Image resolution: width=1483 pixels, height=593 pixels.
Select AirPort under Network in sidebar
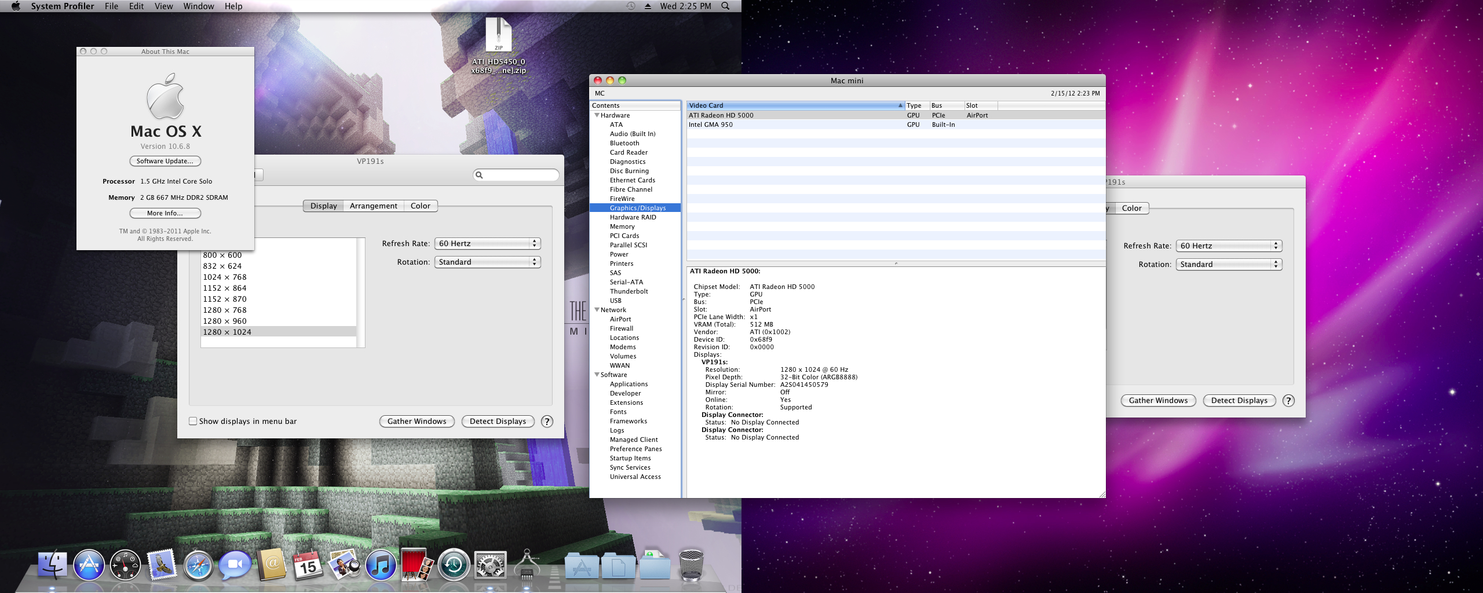pyautogui.click(x=620, y=319)
